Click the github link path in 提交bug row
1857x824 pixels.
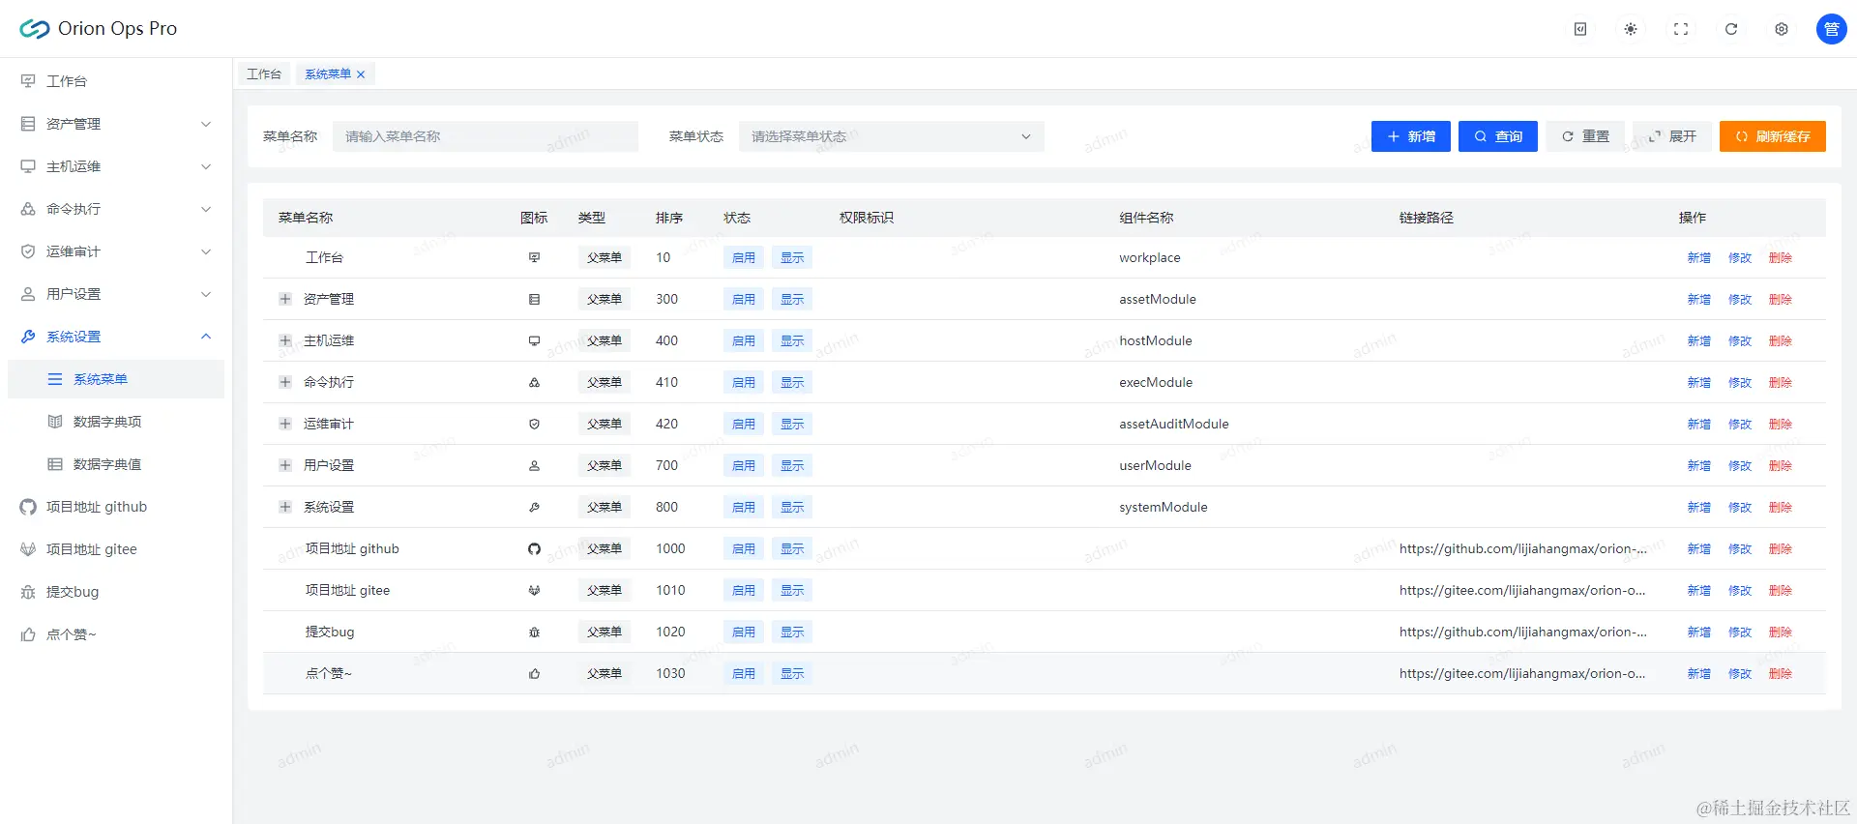point(1523,632)
